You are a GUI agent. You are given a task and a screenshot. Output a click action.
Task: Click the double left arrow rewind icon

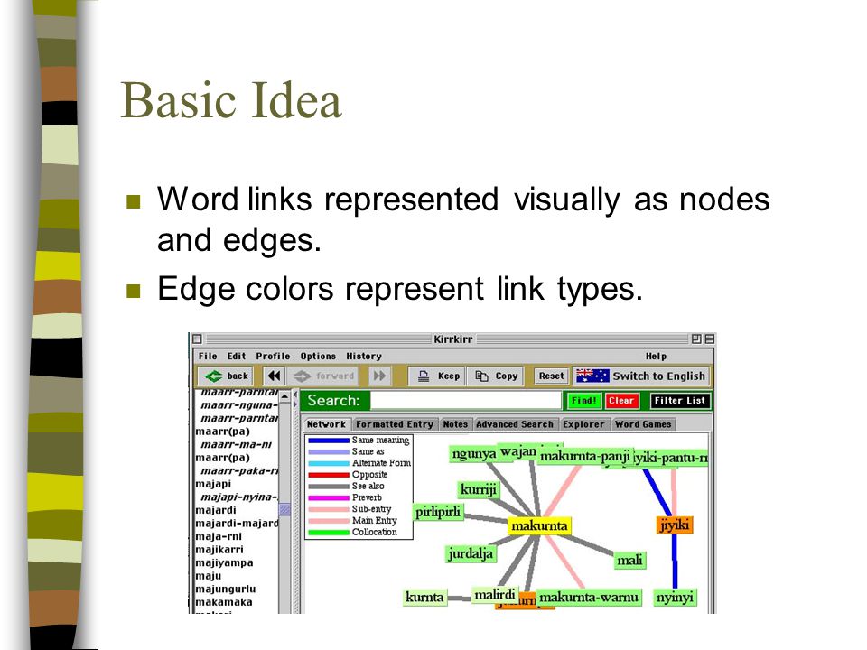tap(274, 376)
